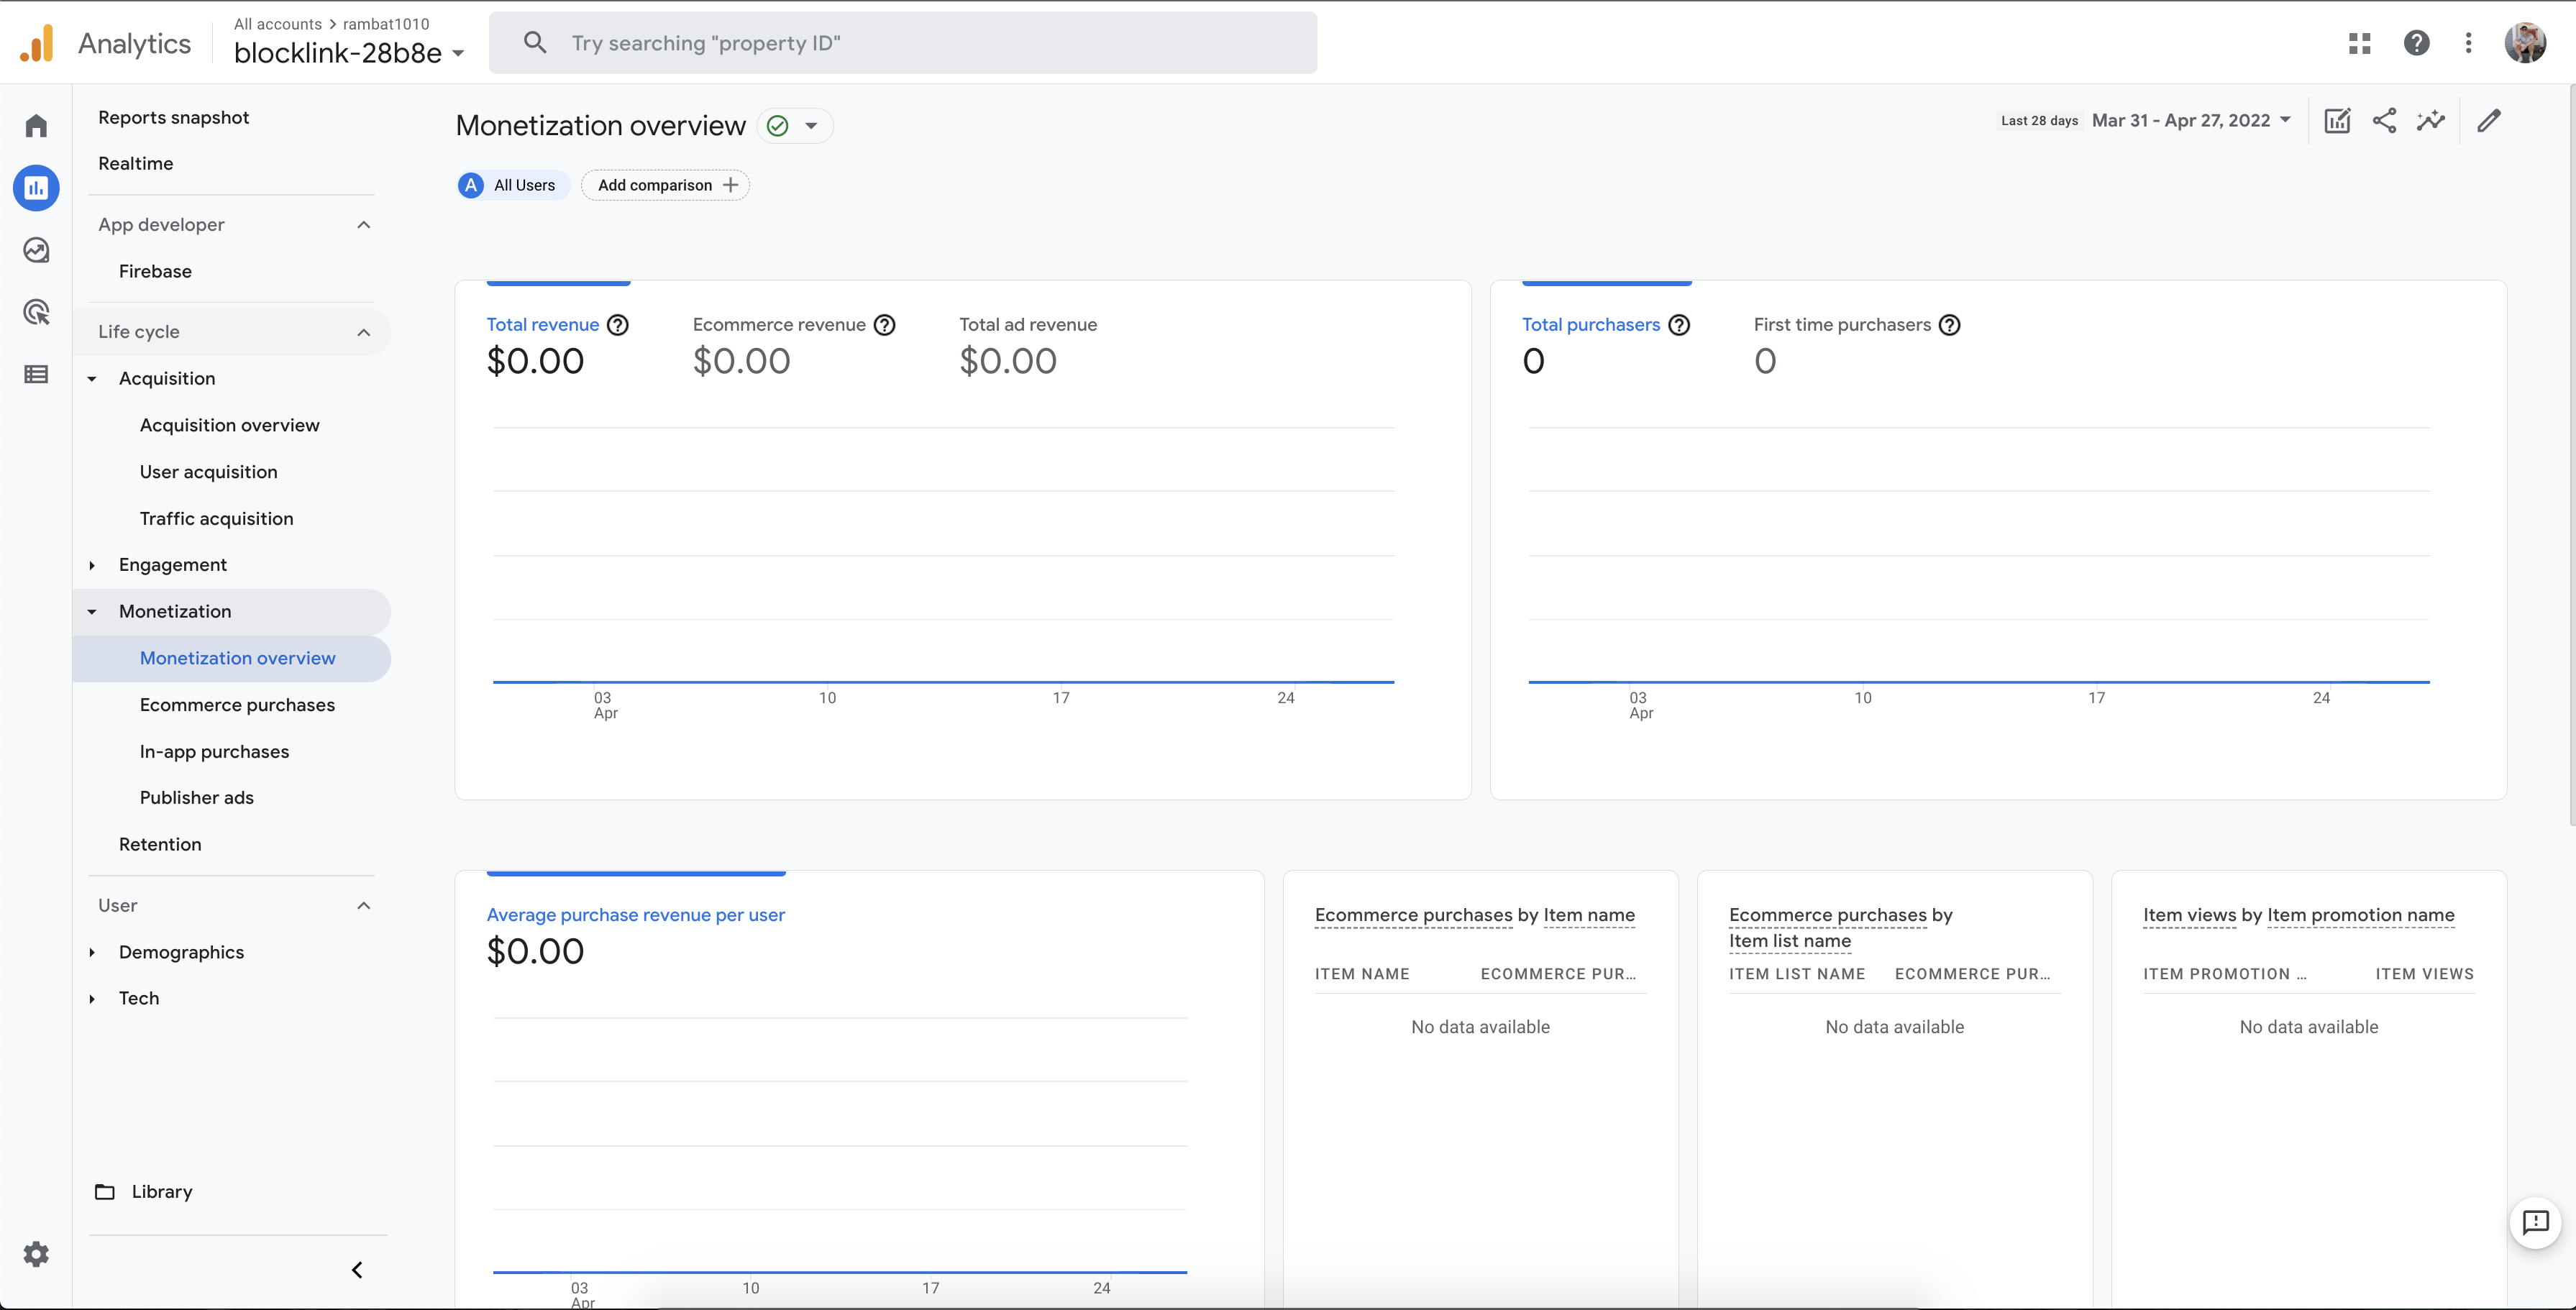Click the All Users badge icon

point(471,185)
